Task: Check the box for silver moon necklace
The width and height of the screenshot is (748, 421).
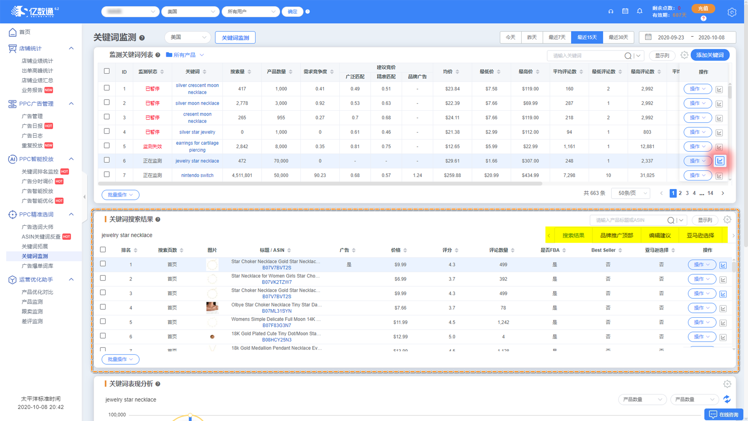Action: [107, 102]
